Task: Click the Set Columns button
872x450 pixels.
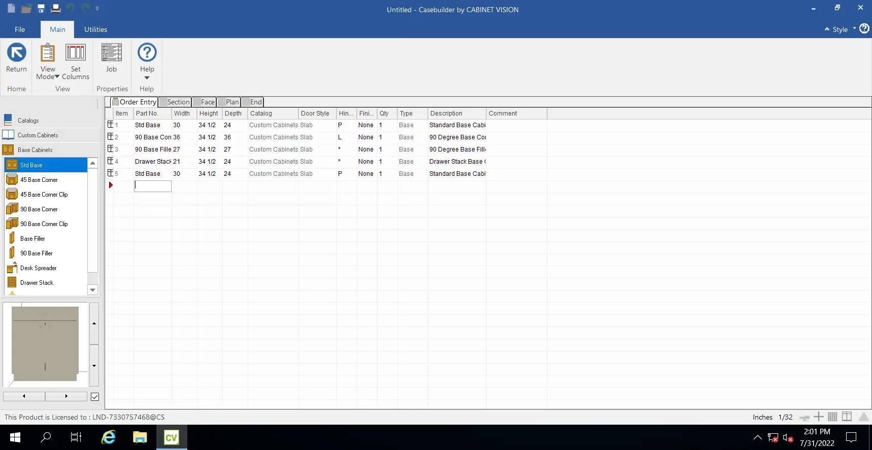Action: click(x=76, y=61)
